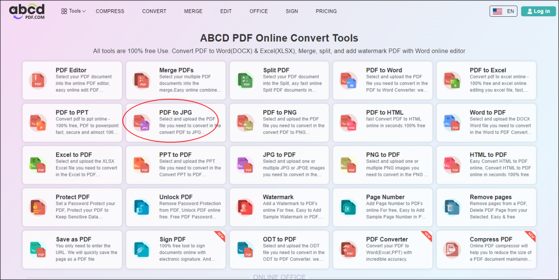This screenshot has width=559, height=280.
Task: Click the Sign PDF feather icon
Action: [x=141, y=250]
